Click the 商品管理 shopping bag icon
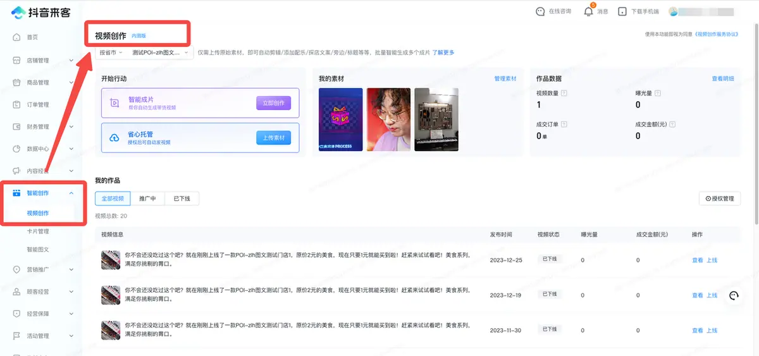 coord(17,83)
